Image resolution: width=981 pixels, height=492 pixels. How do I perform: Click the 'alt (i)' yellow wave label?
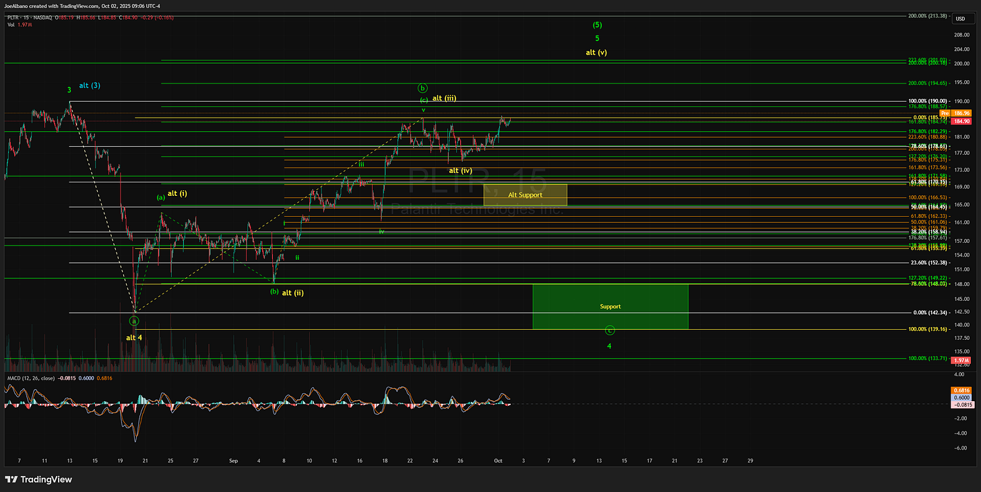tap(177, 194)
